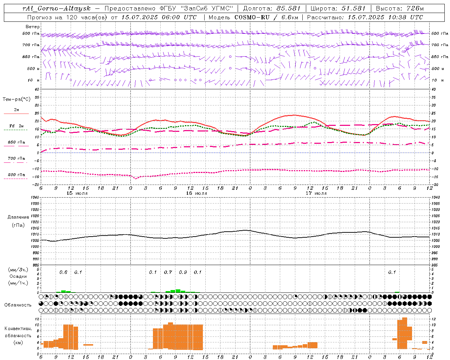Screen dimensions: 450x360
Task: Click the Облачность cloud cover label
Action: (18, 305)
